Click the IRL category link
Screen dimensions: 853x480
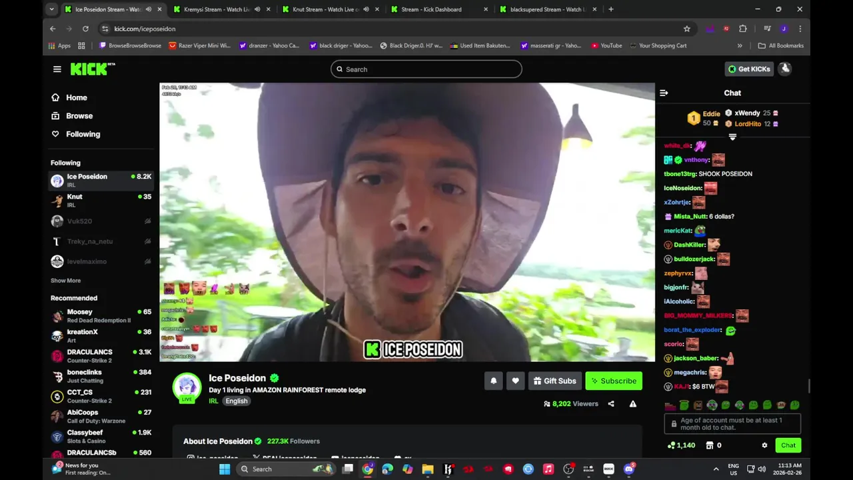coord(213,401)
